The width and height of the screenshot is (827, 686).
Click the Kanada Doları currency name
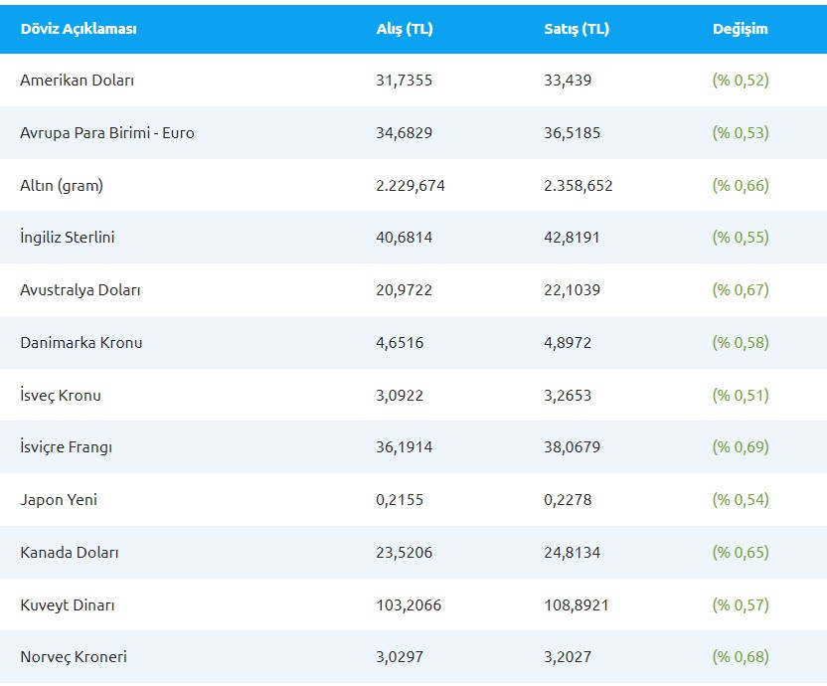(70, 553)
